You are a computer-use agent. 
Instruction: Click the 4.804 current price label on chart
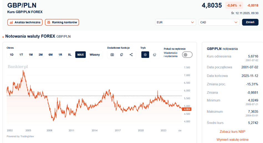186,109
